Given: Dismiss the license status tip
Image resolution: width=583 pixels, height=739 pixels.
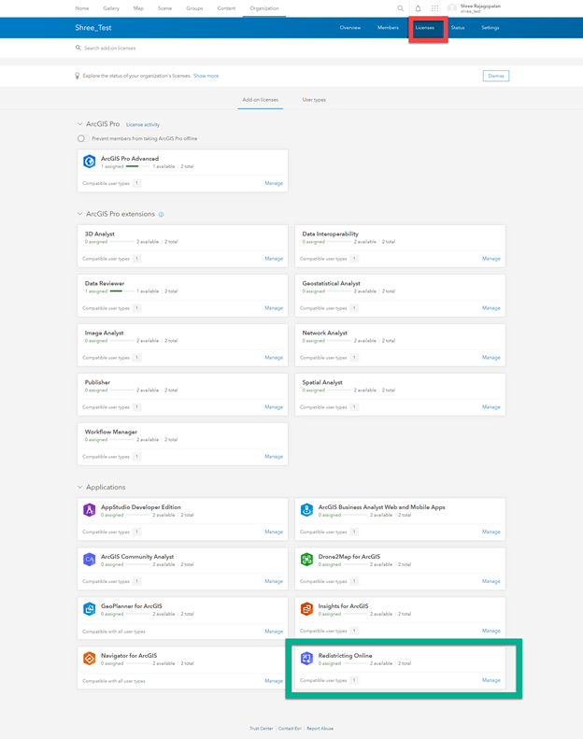Looking at the screenshot, I should tap(496, 76).
